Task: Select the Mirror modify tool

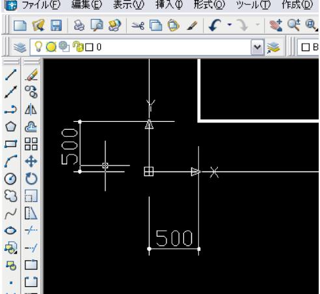Action: click(x=31, y=109)
